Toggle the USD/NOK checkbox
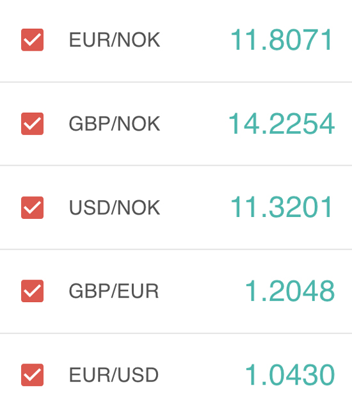The height and width of the screenshot is (416, 352). point(33,207)
